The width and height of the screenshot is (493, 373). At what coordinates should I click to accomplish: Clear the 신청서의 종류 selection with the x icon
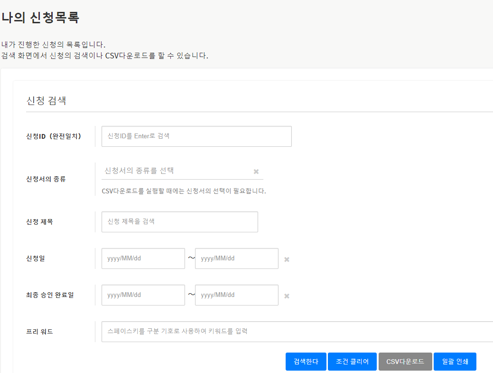point(256,172)
